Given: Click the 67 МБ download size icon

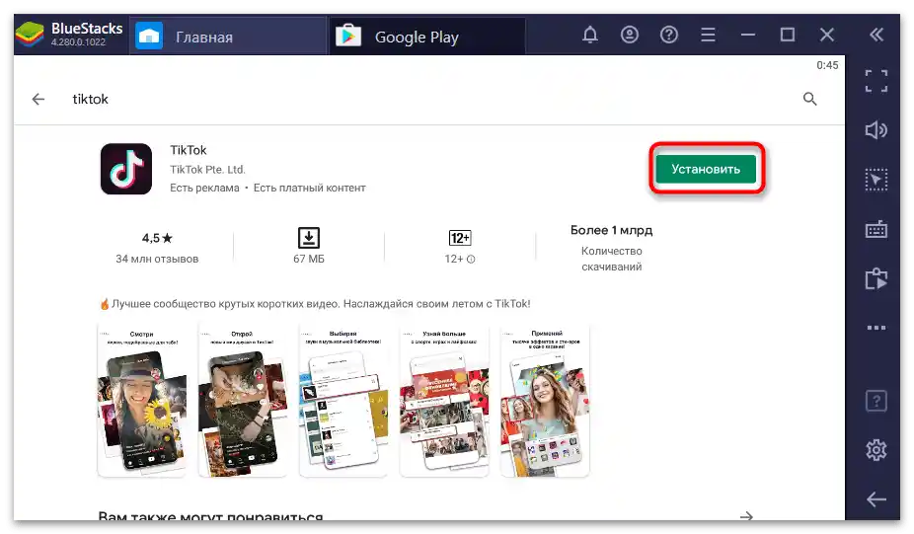Looking at the screenshot, I should [309, 238].
